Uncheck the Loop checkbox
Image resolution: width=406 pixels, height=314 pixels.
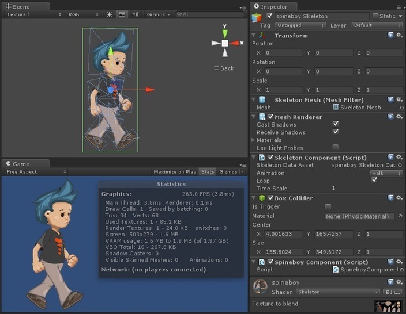[374, 180]
